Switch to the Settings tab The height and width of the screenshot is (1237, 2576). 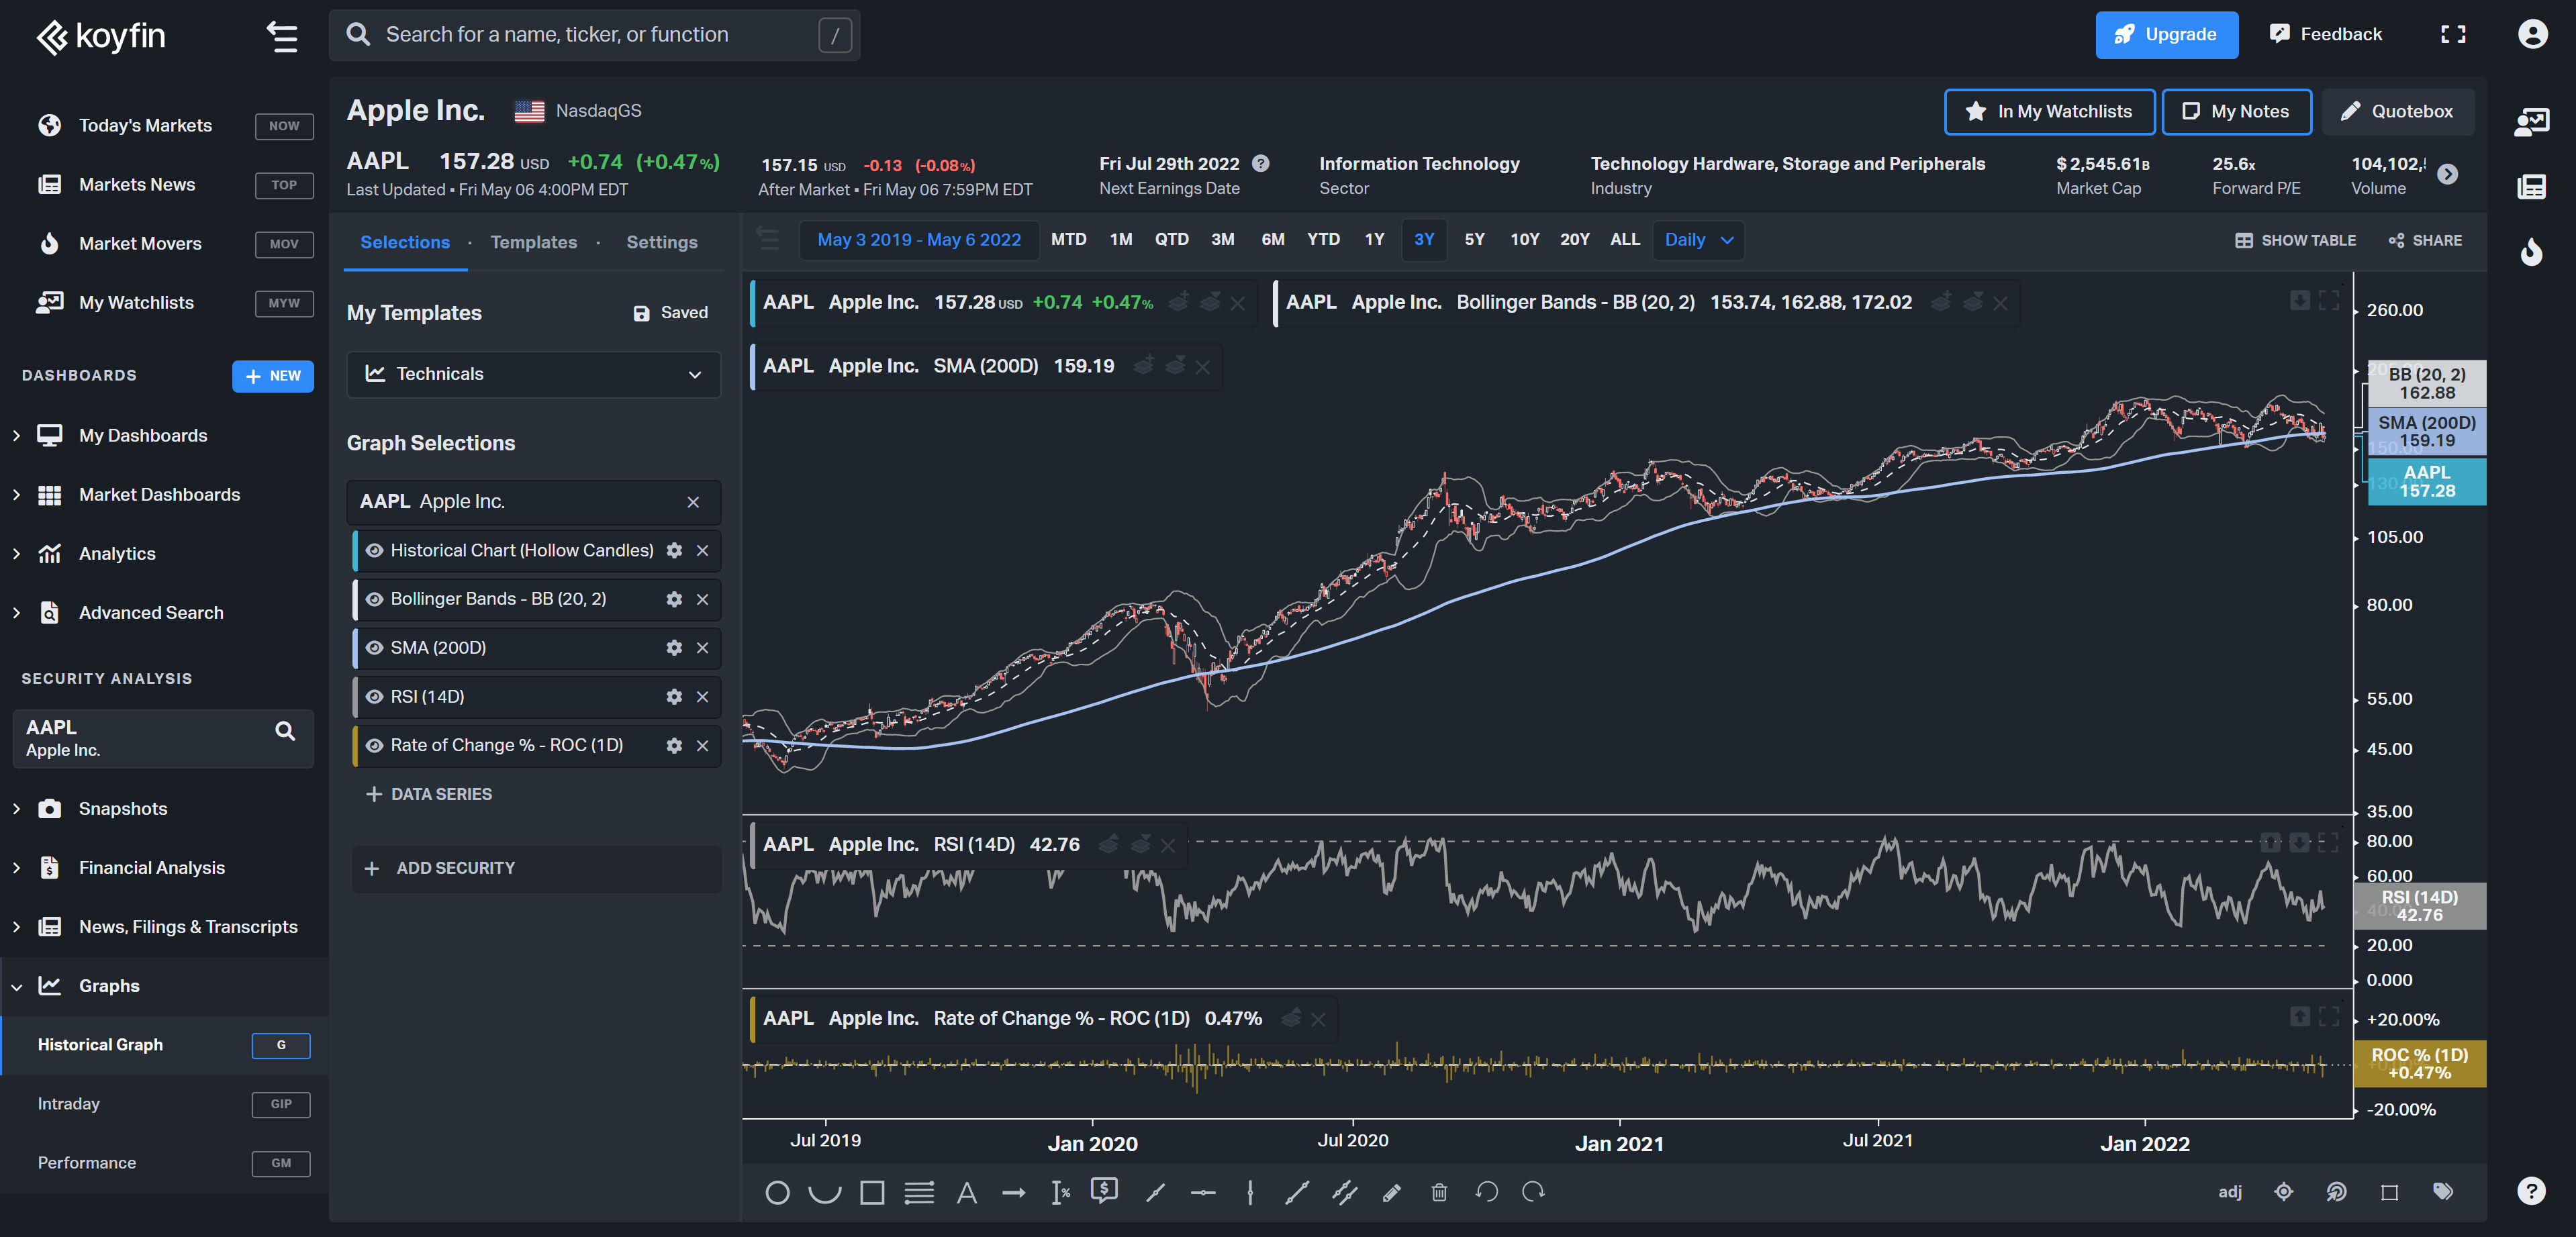coord(662,242)
